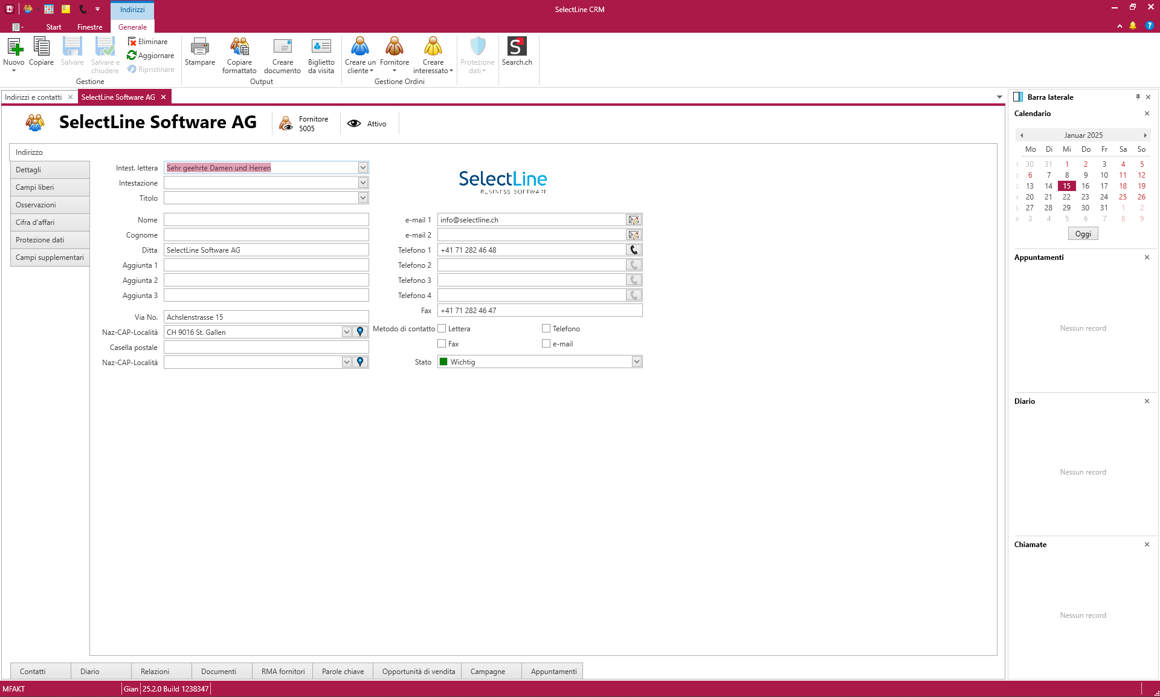The height and width of the screenshot is (697, 1160).
Task: Click the phone icon in title bar
Action: (x=83, y=9)
